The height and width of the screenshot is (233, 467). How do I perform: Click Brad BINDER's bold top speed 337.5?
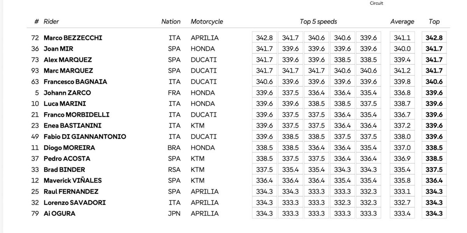coord(434,170)
